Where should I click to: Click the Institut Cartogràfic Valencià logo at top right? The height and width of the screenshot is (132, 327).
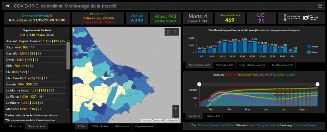(x=311, y=18)
